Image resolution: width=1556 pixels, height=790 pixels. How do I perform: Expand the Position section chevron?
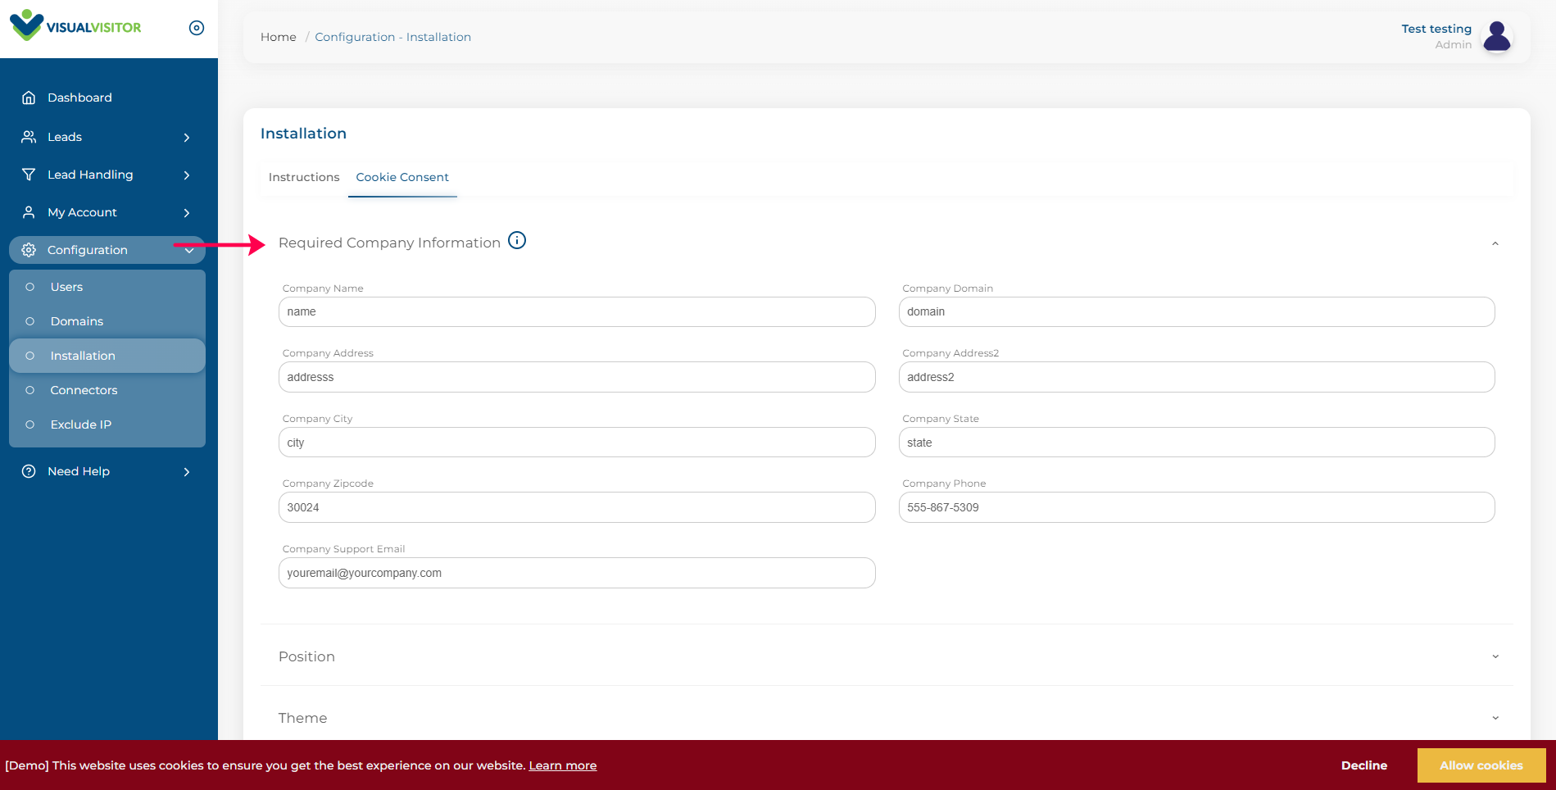[1495, 656]
